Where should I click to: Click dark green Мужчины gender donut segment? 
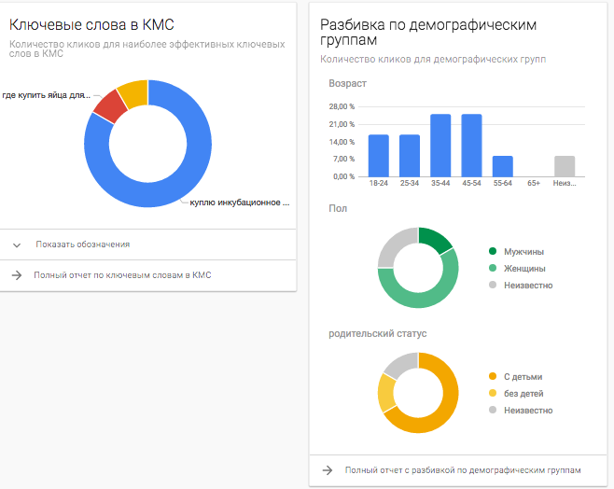tap(436, 239)
